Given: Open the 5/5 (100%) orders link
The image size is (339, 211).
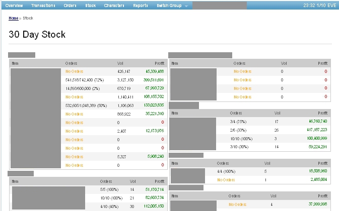Looking at the screenshot, I should click(x=109, y=189).
